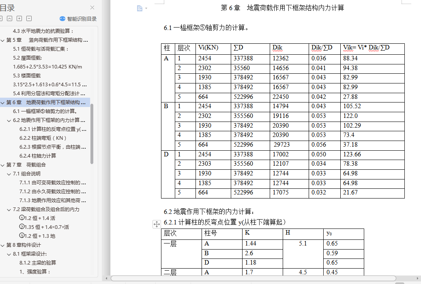The image size is (421, 284).
Task: Collapse 第 6 章 outline entry
Action: (x=2, y=103)
